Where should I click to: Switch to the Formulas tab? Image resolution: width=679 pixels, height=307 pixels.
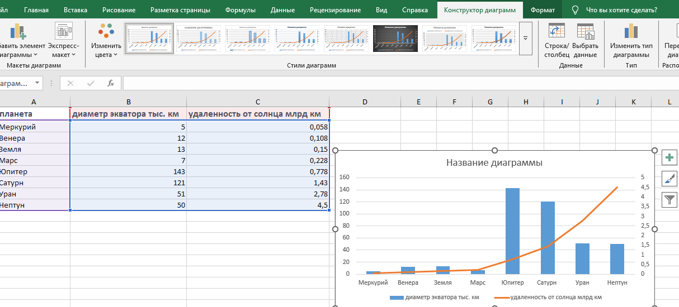[241, 10]
